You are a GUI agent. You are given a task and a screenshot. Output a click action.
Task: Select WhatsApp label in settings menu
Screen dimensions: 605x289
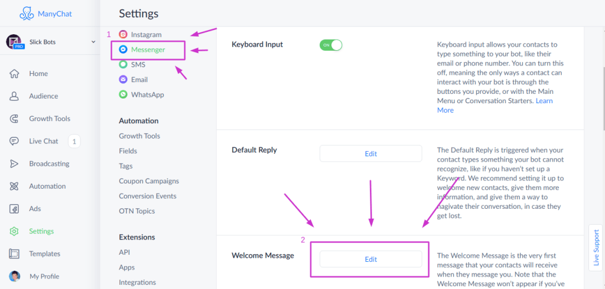[147, 95]
